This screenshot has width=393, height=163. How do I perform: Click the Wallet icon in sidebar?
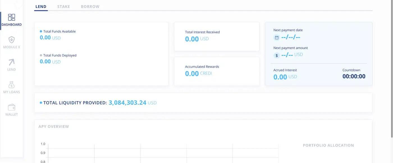(x=12, y=107)
